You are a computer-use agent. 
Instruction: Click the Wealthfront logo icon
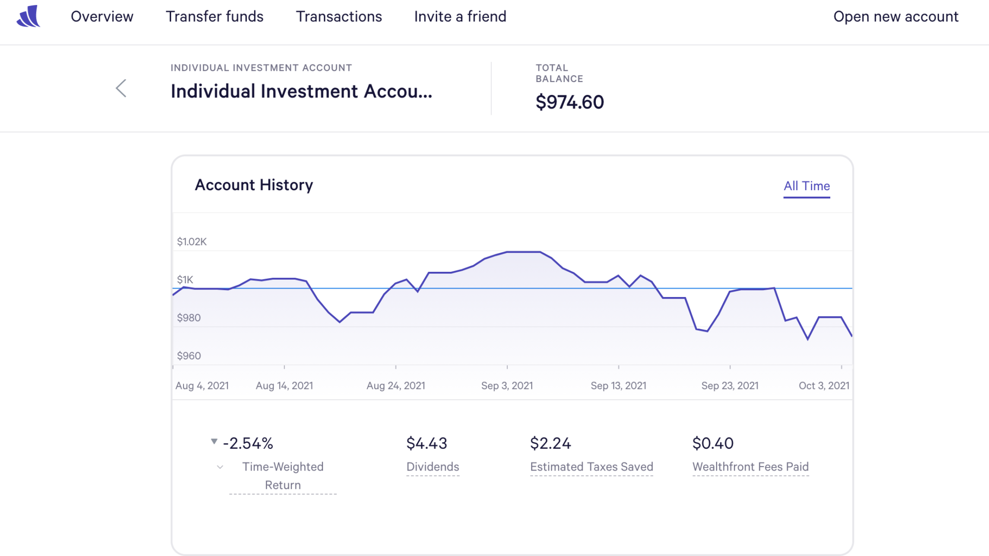28,16
